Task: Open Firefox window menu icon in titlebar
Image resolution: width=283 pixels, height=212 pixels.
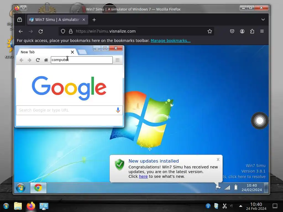Action: [17, 8]
